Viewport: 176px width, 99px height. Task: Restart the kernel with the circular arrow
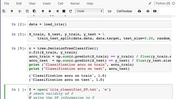point(70,11)
